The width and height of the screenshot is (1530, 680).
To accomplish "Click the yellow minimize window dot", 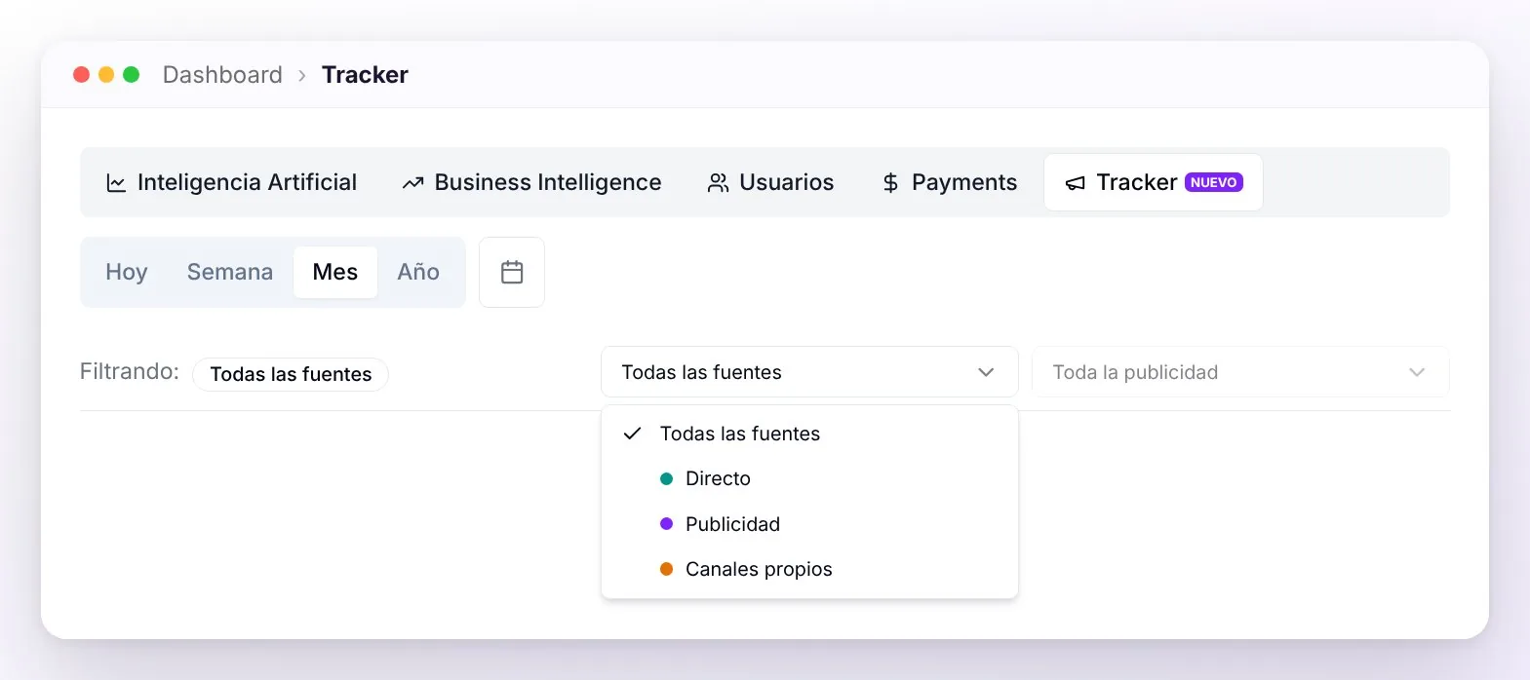I will click(106, 75).
